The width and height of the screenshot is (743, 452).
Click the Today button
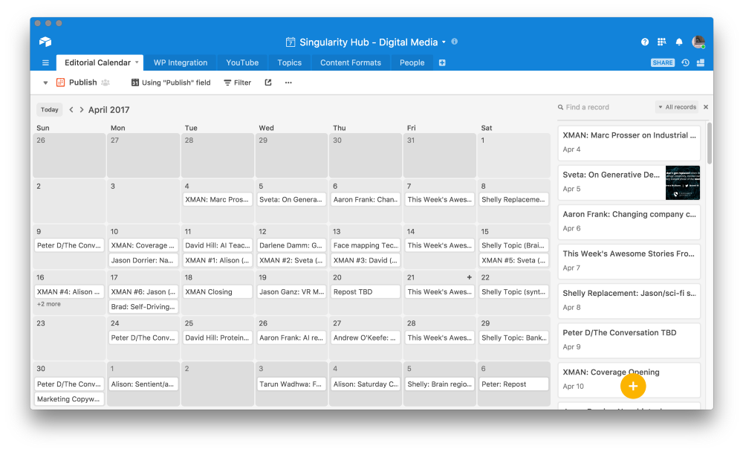[49, 109]
